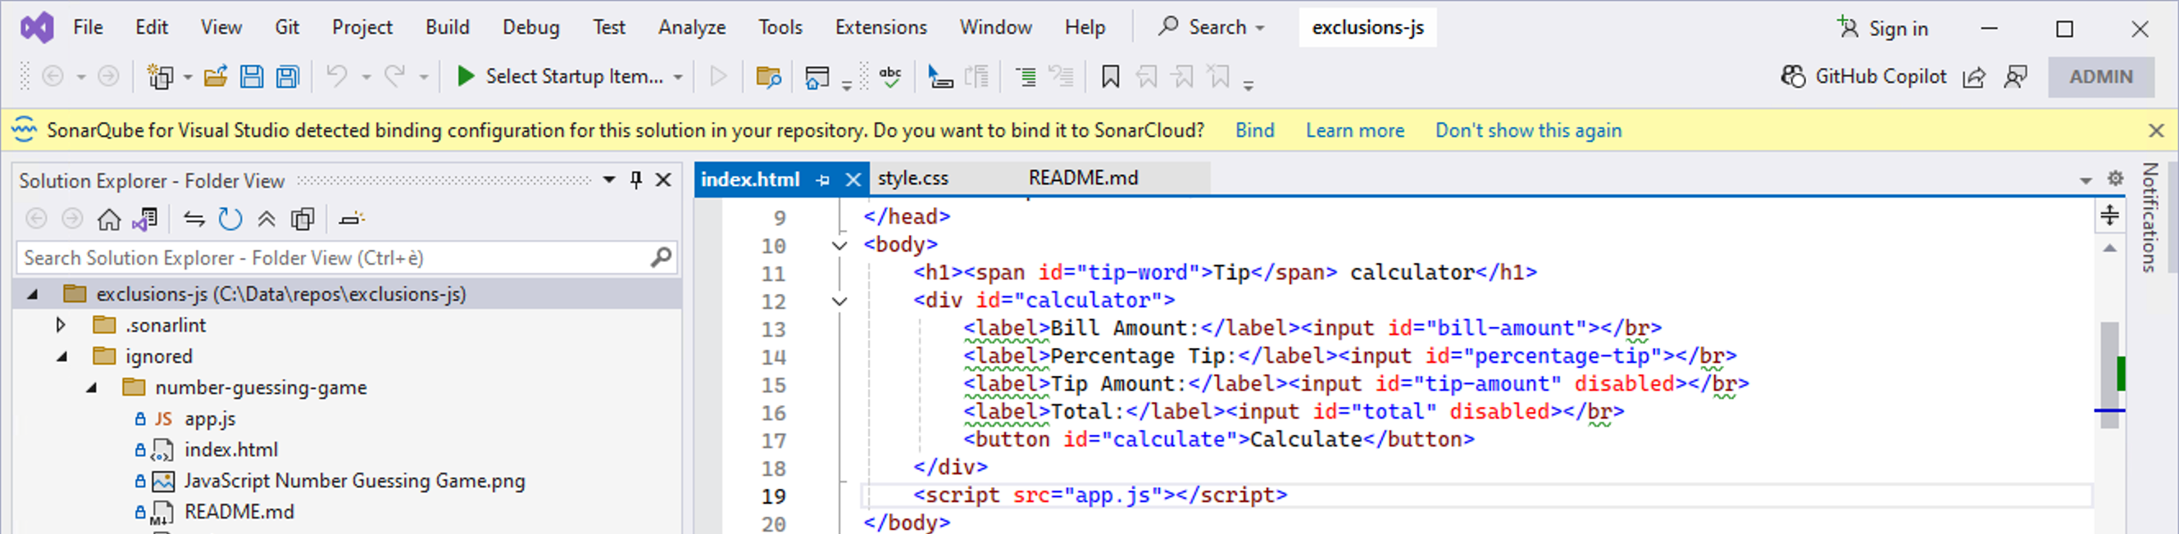Pin the Solution Explorer panel
The height and width of the screenshot is (534, 2179).
636,180
